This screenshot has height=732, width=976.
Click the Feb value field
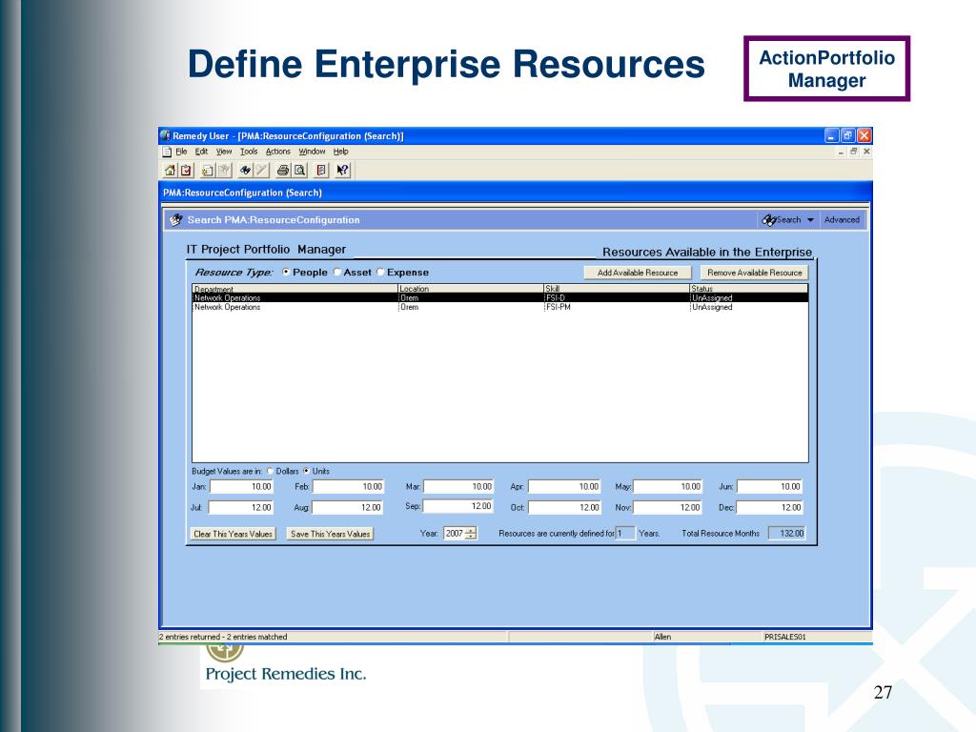(x=348, y=487)
